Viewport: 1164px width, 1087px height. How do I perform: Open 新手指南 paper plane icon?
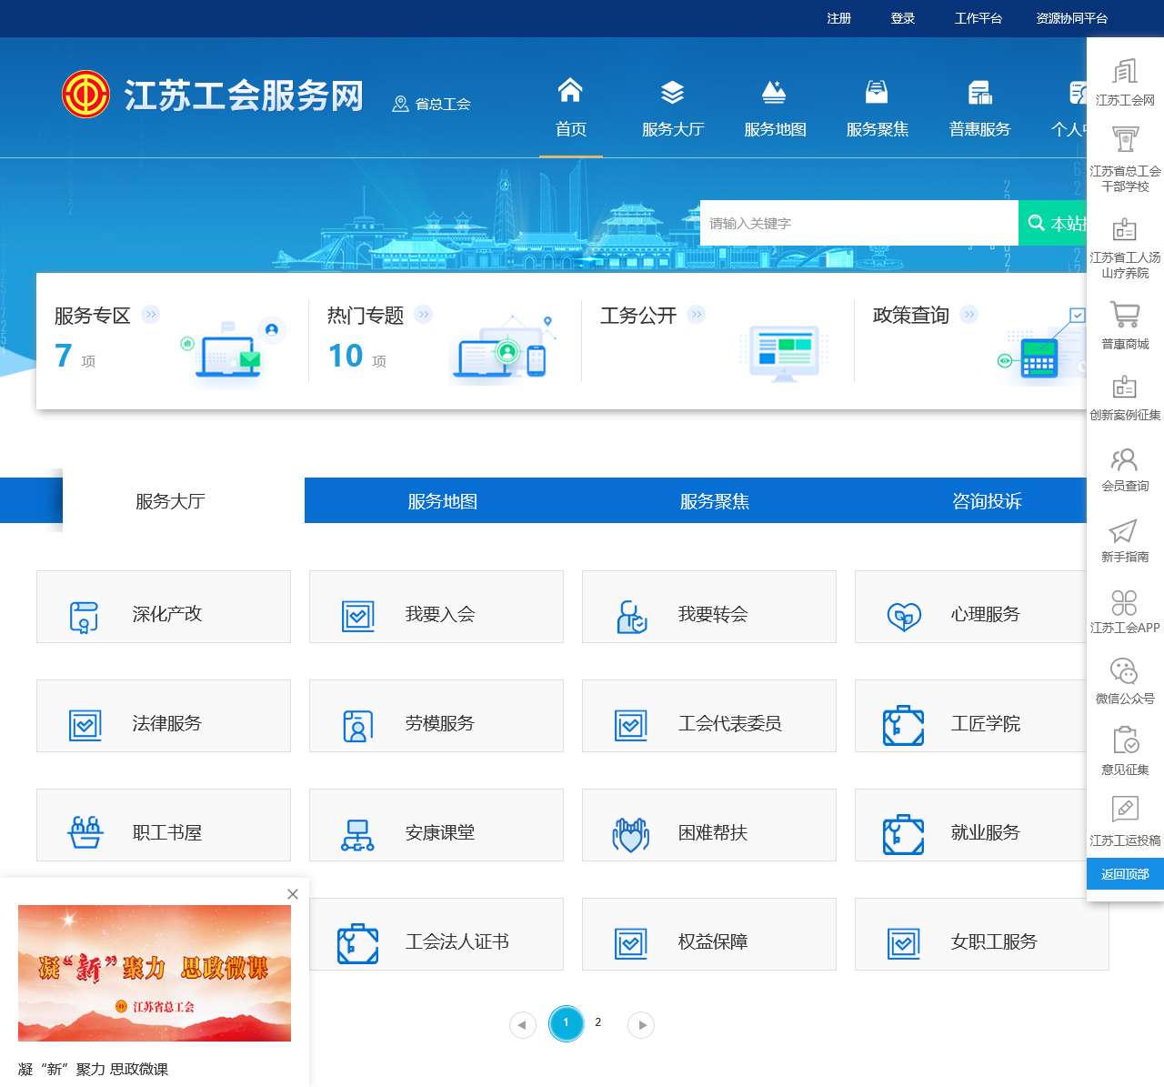tap(1125, 530)
